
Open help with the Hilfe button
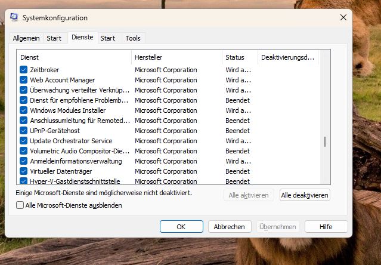pos(326,227)
